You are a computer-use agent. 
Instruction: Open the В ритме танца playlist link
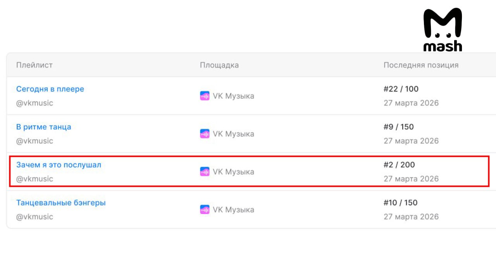(x=43, y=127)
